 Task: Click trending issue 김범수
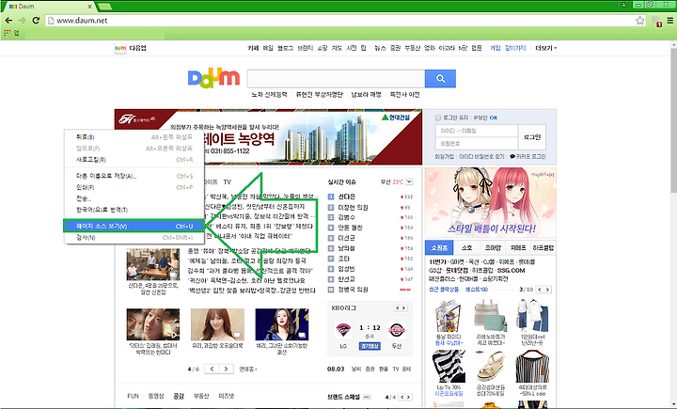pos(346,217)
